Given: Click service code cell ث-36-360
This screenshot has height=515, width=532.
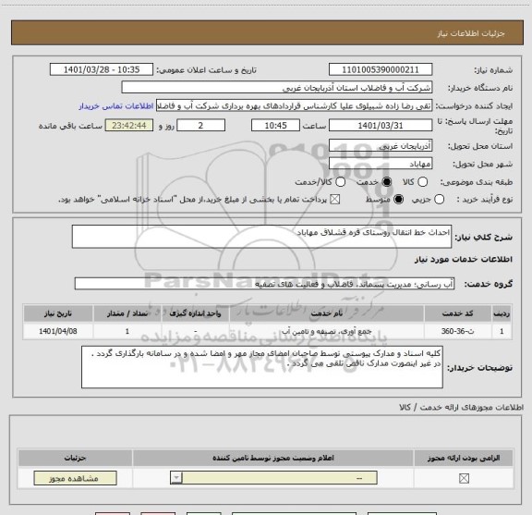Looking at the screenshot, I should 458,331.
